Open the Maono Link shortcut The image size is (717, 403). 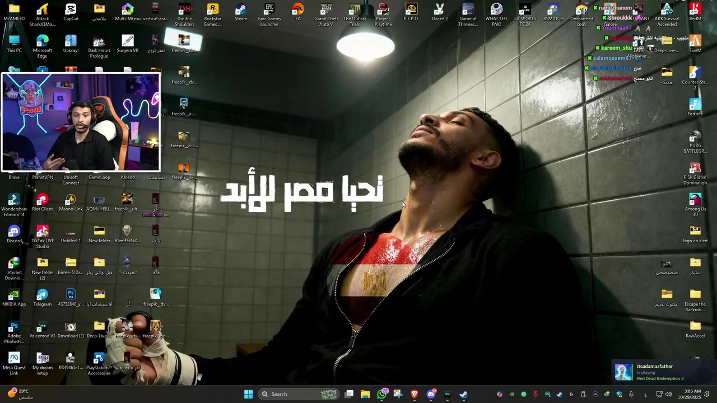point(71,203)
